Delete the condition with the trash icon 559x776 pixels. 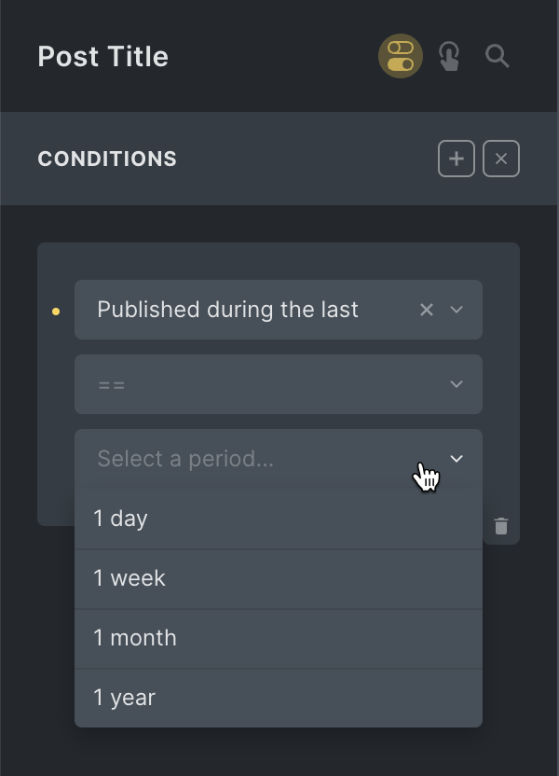pos(501,526)
